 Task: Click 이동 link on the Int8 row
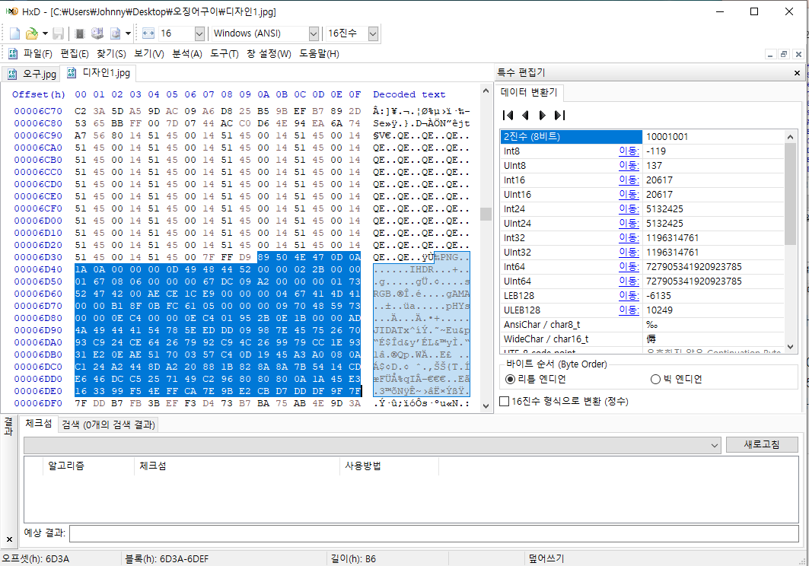(629, 151)
